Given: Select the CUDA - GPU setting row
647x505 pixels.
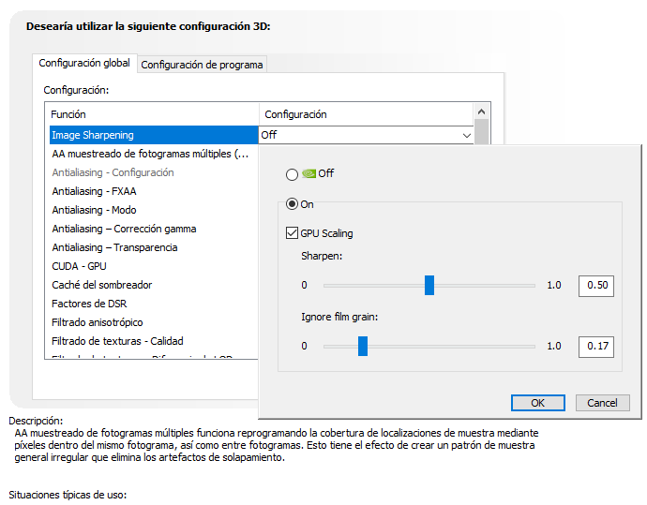Looking at the screenshot, I should [x=154, y=266].
